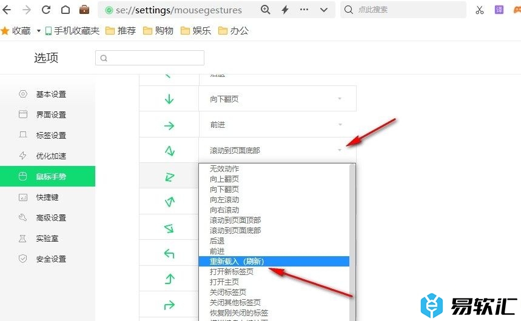Open 手机收藏夹 bookmark link
This screenshot has width=521, height=321.
(x=72, y=31)
